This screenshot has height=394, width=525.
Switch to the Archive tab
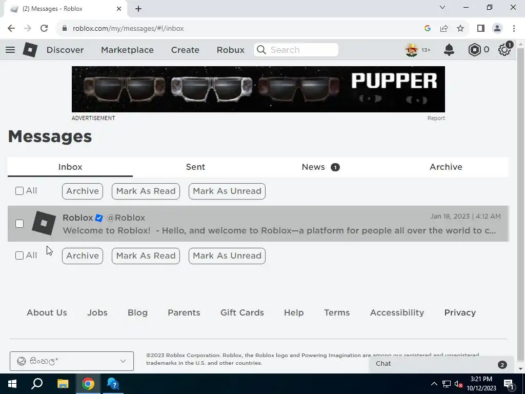[x=446, y=167]
